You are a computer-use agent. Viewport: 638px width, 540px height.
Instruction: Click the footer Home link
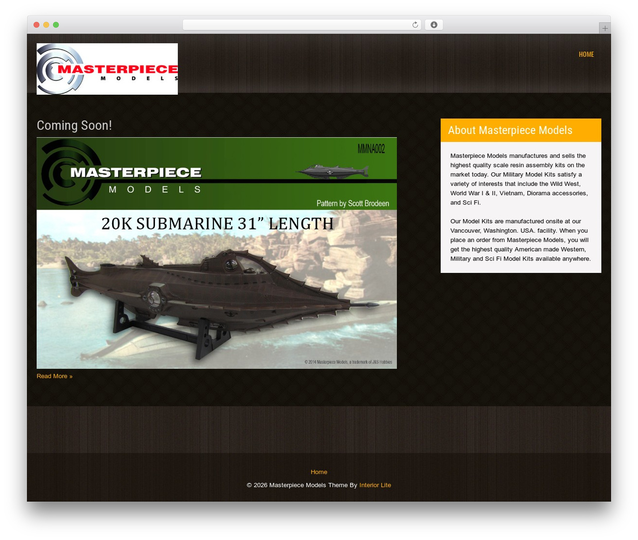(x=319, y=472)
